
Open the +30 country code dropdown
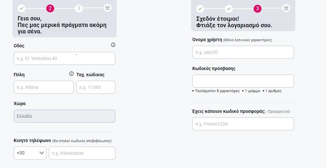30,153
